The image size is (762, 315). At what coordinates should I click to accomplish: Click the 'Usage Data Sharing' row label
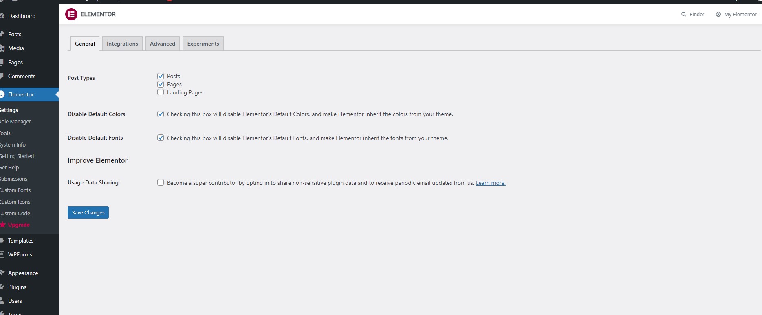point(93,182)
